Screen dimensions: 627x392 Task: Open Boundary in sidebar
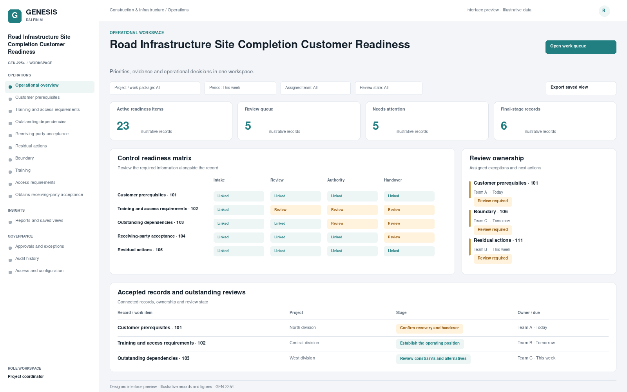pos(49,158)
